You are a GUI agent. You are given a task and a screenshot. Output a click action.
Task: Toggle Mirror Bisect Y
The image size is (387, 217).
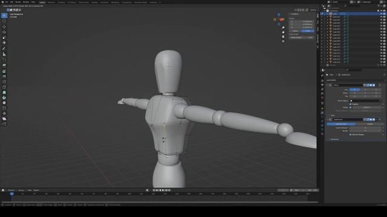365,93
